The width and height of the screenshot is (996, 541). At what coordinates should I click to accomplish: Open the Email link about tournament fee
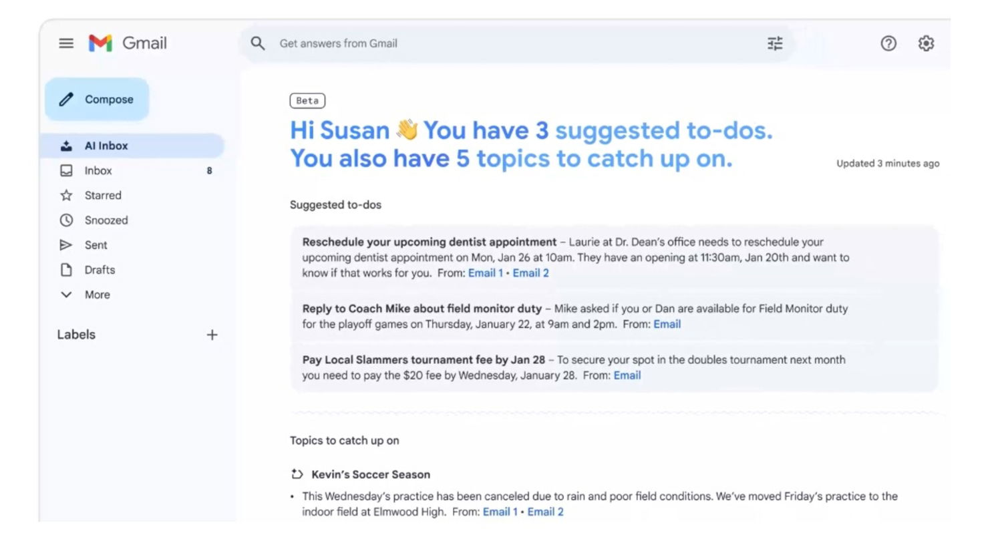(x=627, y=375)
